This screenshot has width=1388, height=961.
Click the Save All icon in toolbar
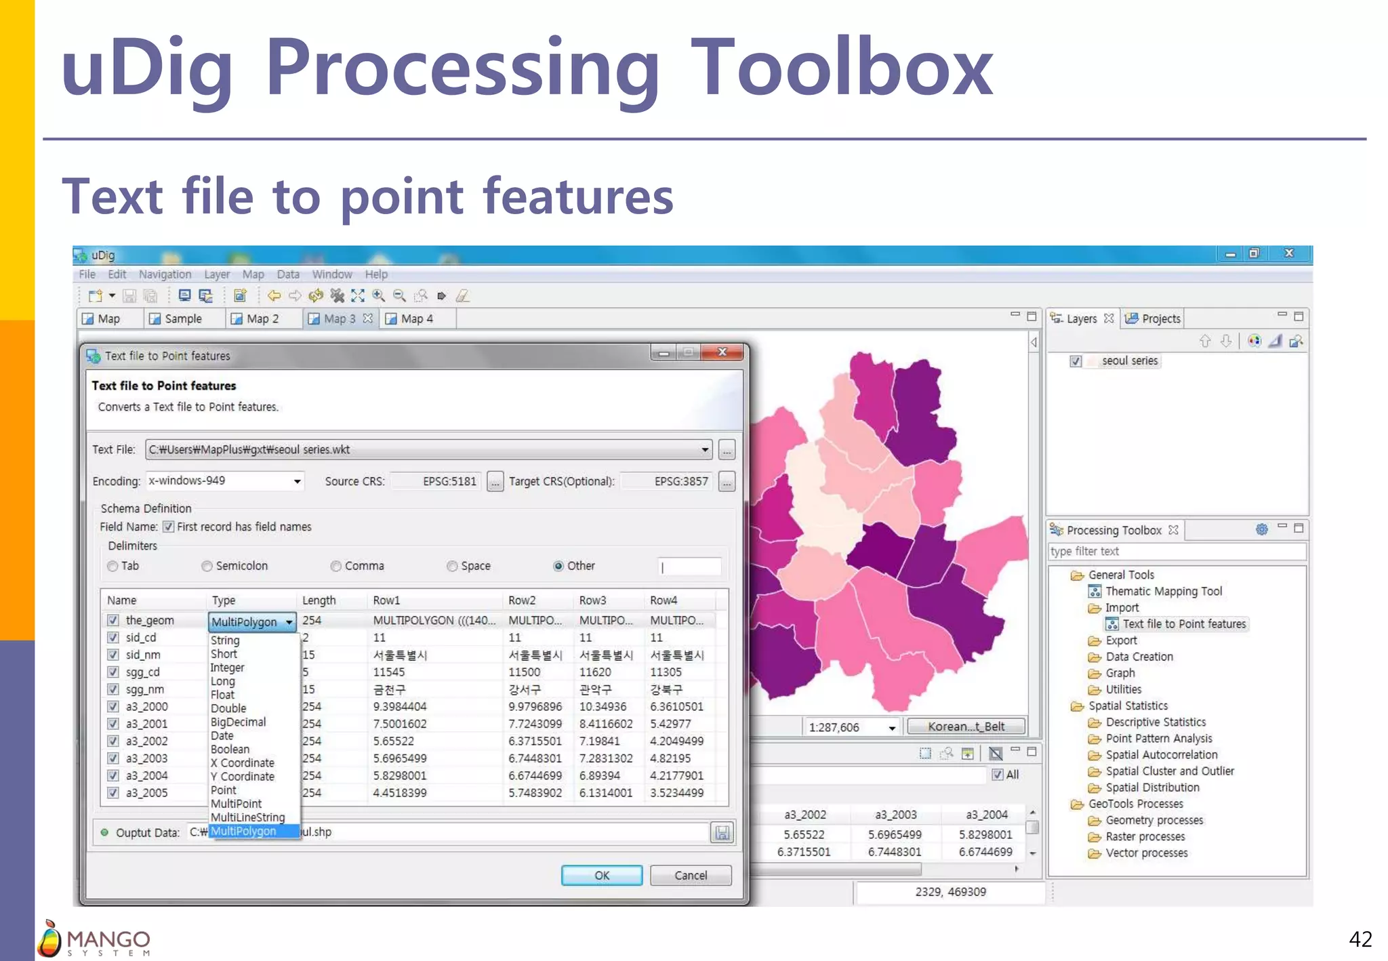150,295
